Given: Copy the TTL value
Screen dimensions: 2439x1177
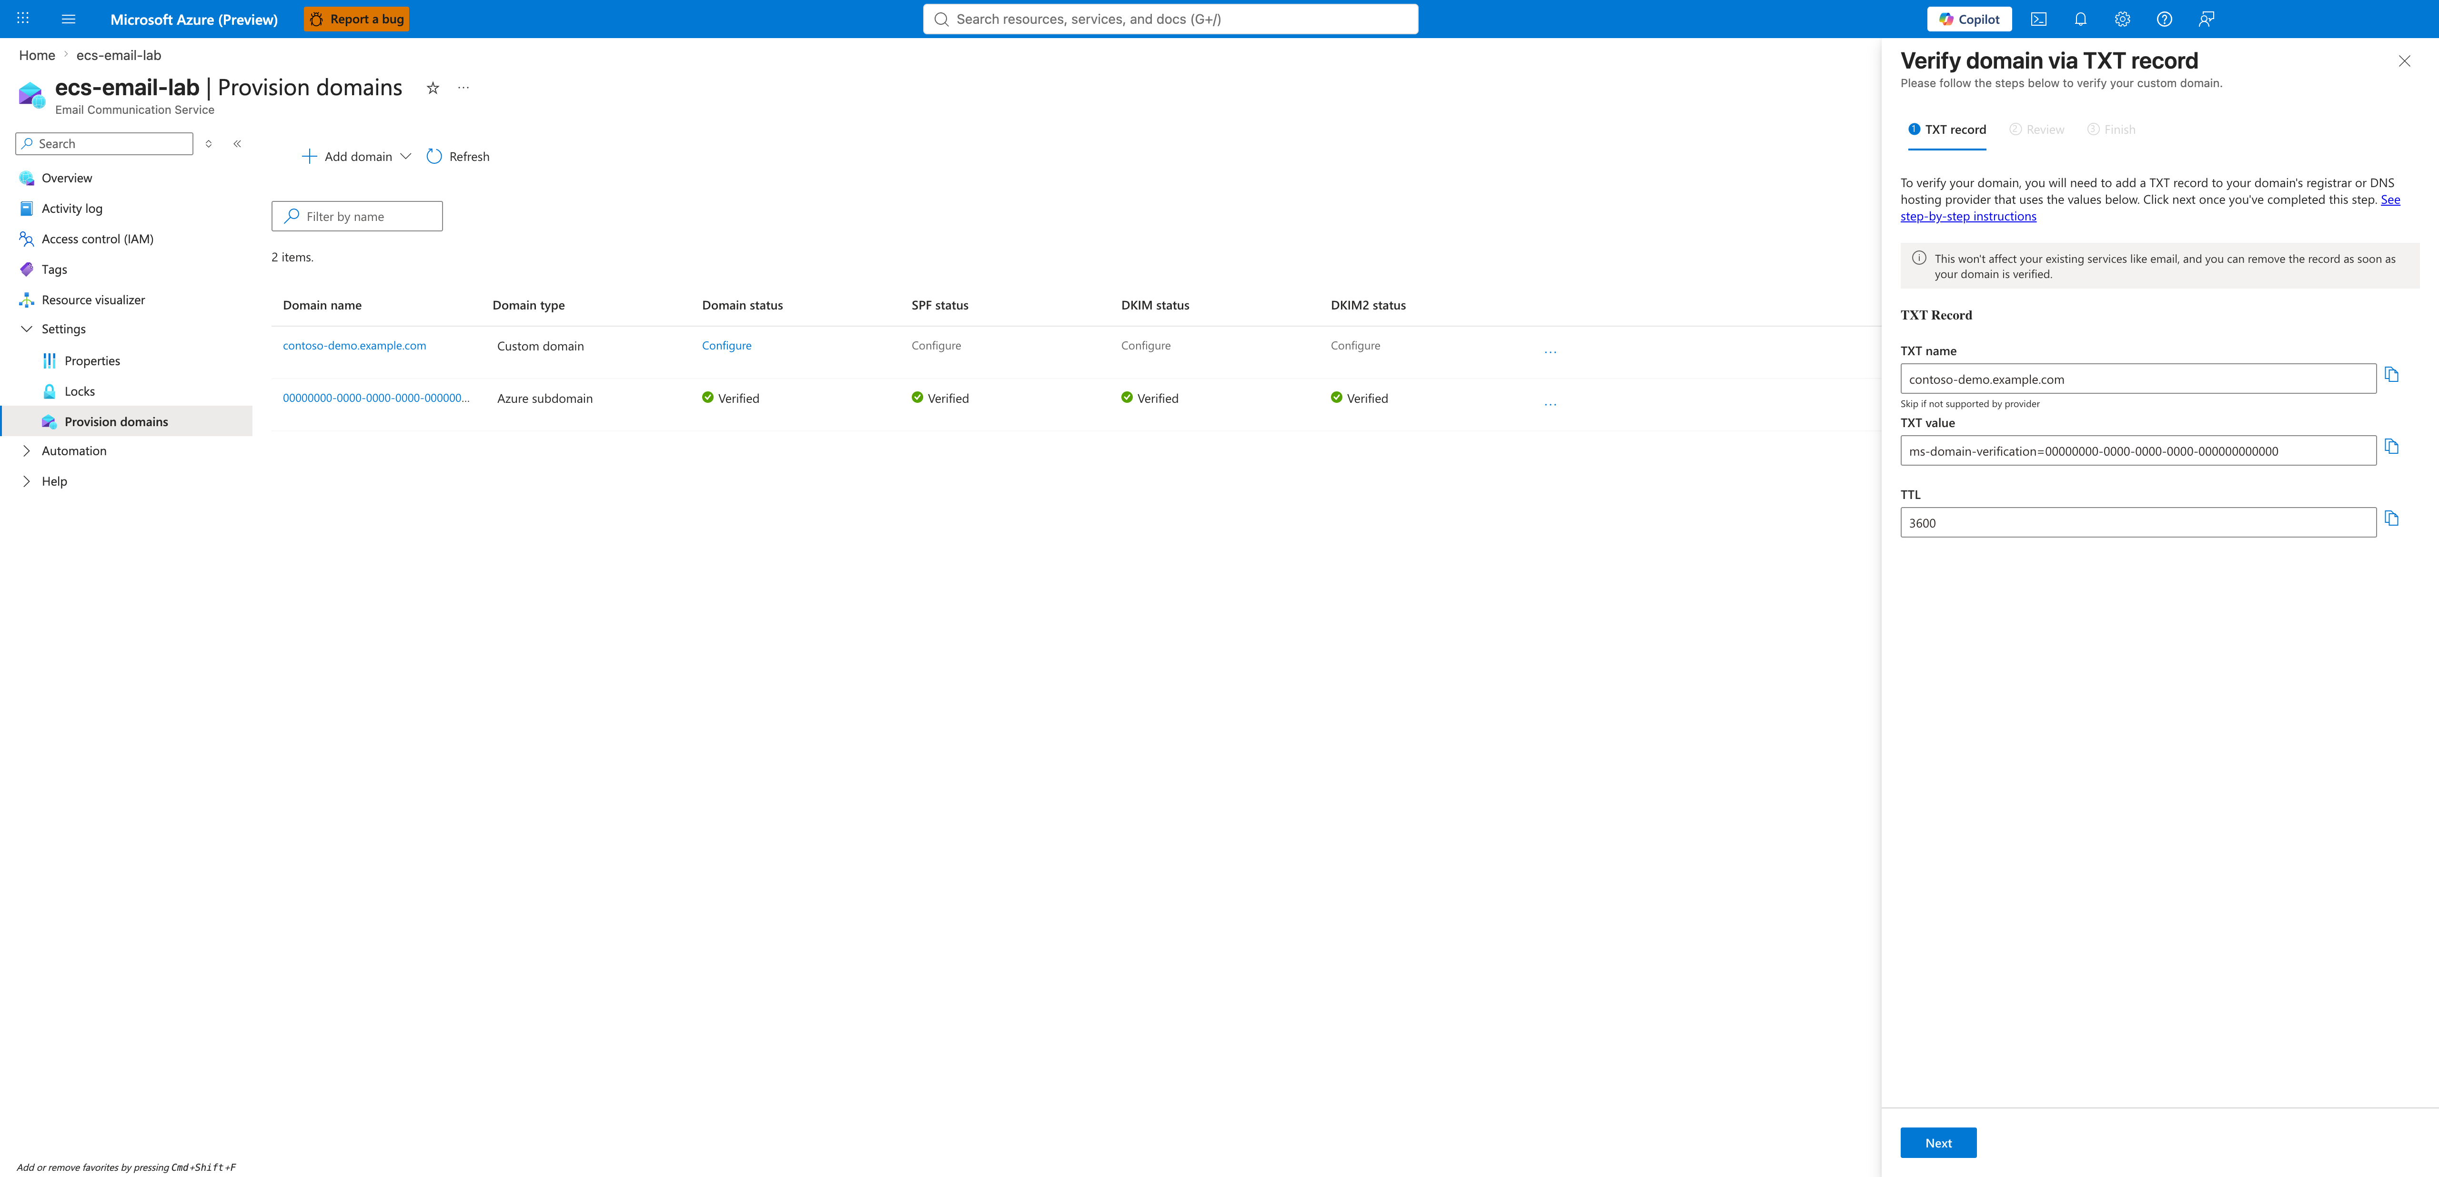Looking at the screenshot, I should tap(2392, 519).
